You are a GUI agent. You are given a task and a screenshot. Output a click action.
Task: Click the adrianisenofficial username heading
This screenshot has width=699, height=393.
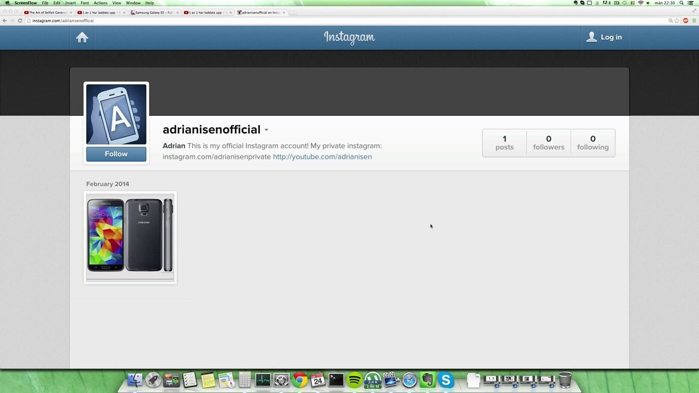[211, 130]
